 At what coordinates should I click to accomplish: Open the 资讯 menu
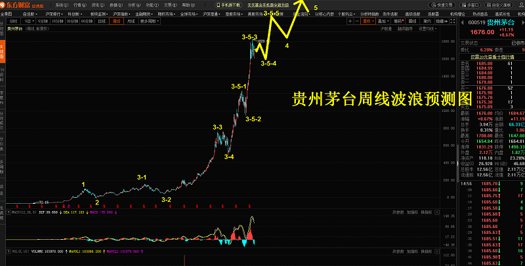pos(98,5)
